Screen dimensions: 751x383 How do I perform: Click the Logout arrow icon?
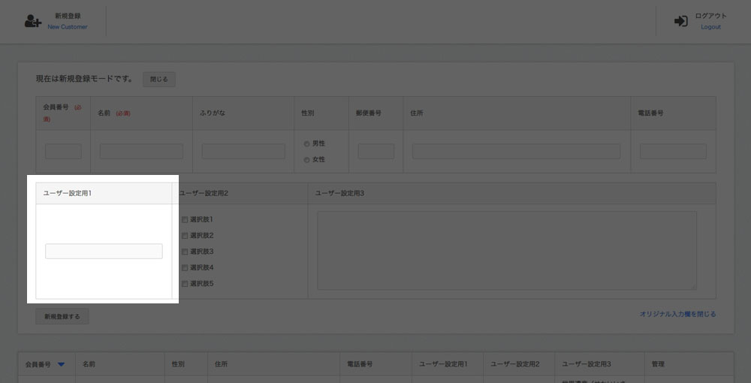681,21
